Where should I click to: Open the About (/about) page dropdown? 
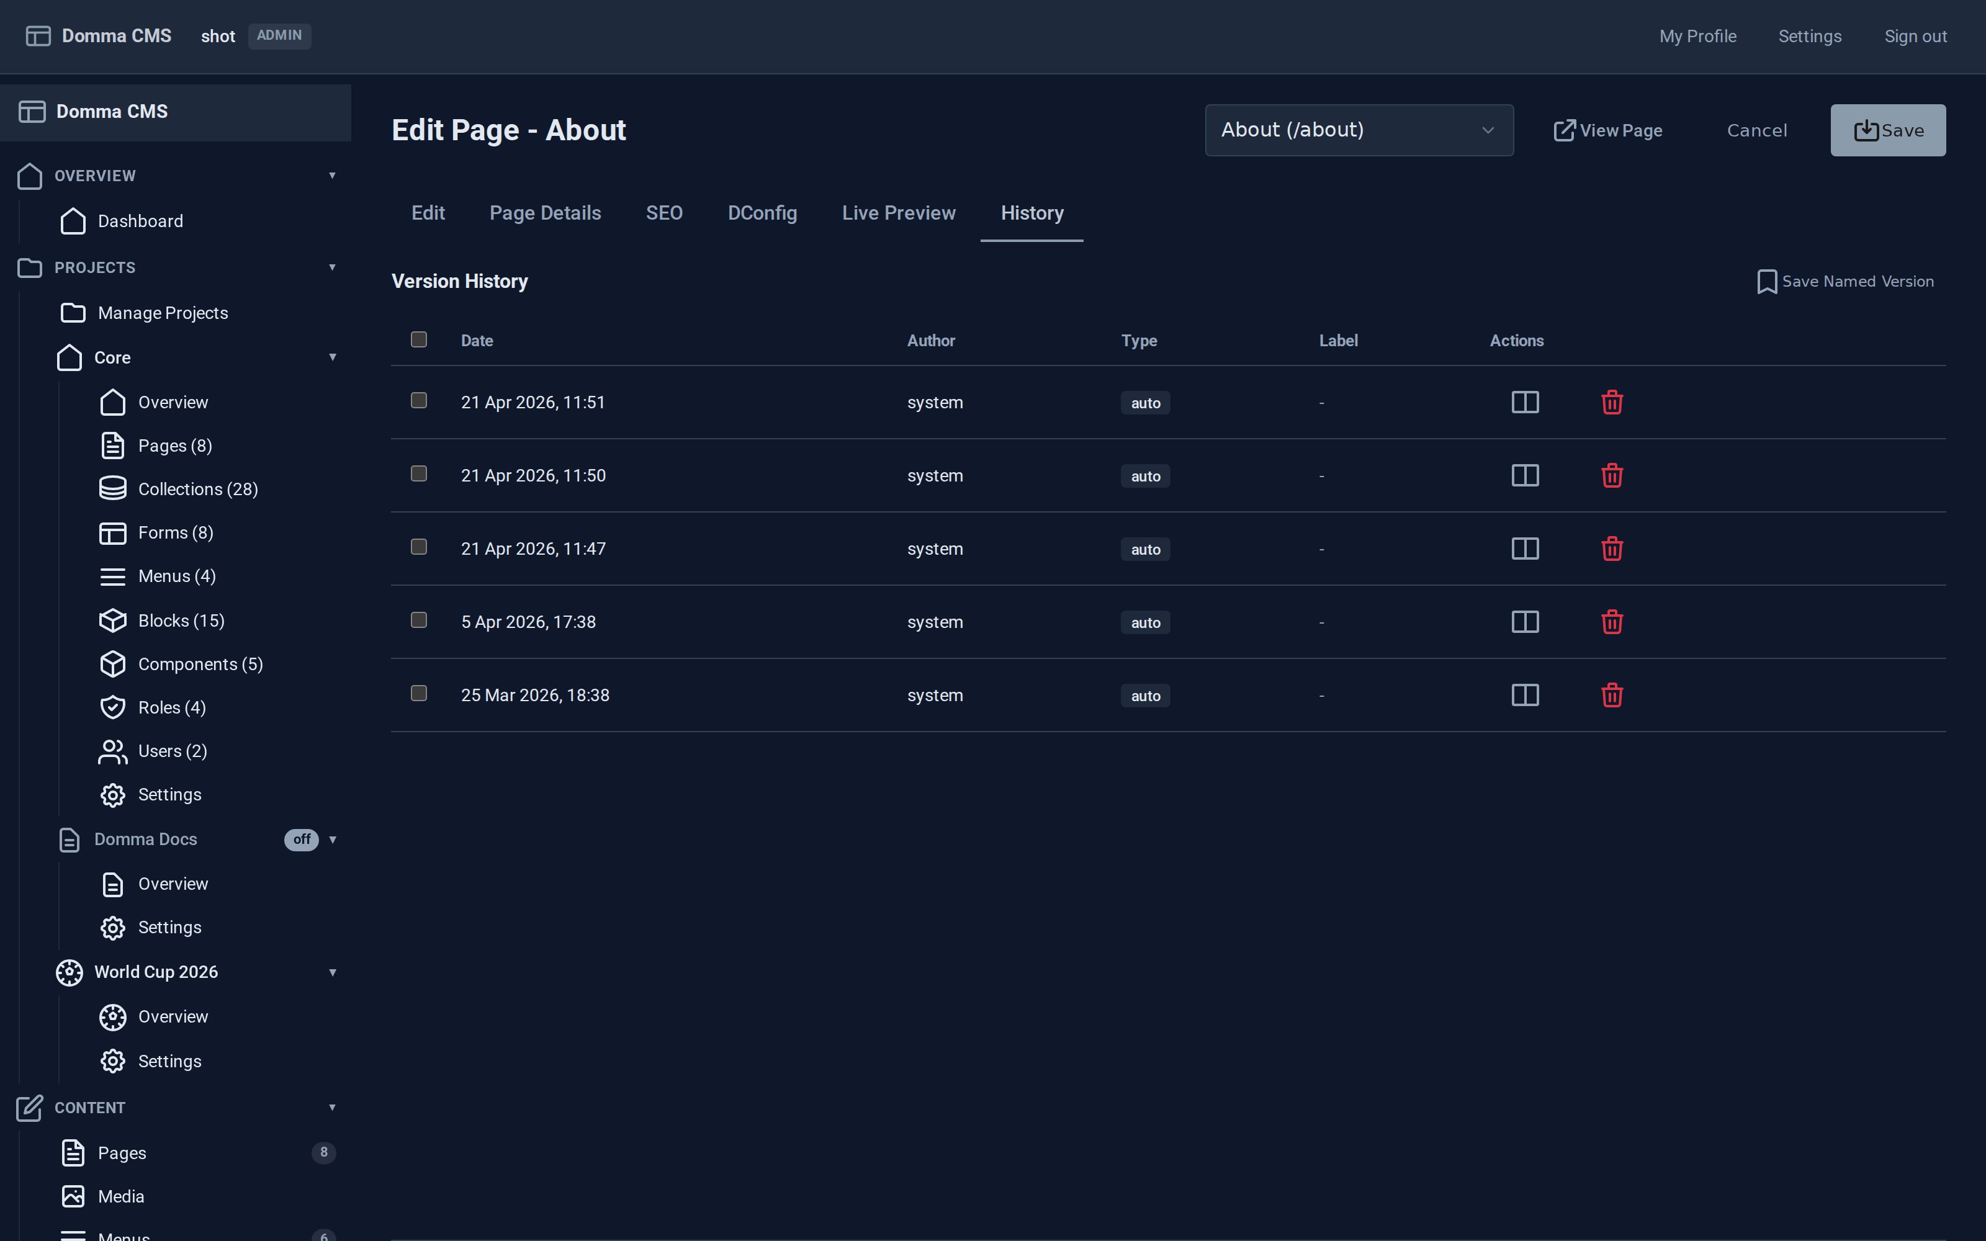[x=1359, y=130]
